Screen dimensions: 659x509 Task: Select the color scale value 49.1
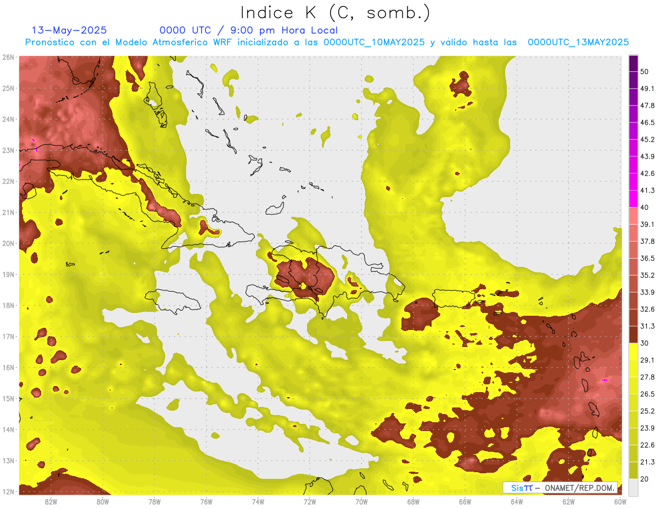point(648,88)
